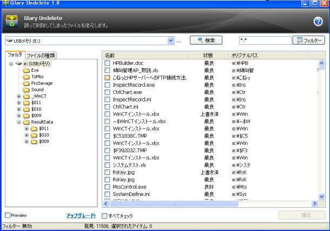
Task: Click the horizontal scrollbar left arrow
Action: tap(106, 203)
